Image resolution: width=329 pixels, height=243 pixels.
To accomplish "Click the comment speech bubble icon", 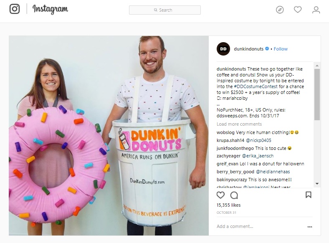I will click(234, 195).
